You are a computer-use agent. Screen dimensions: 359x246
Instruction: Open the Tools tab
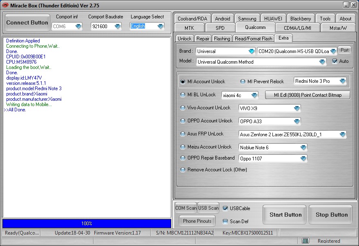pos(325,18)
